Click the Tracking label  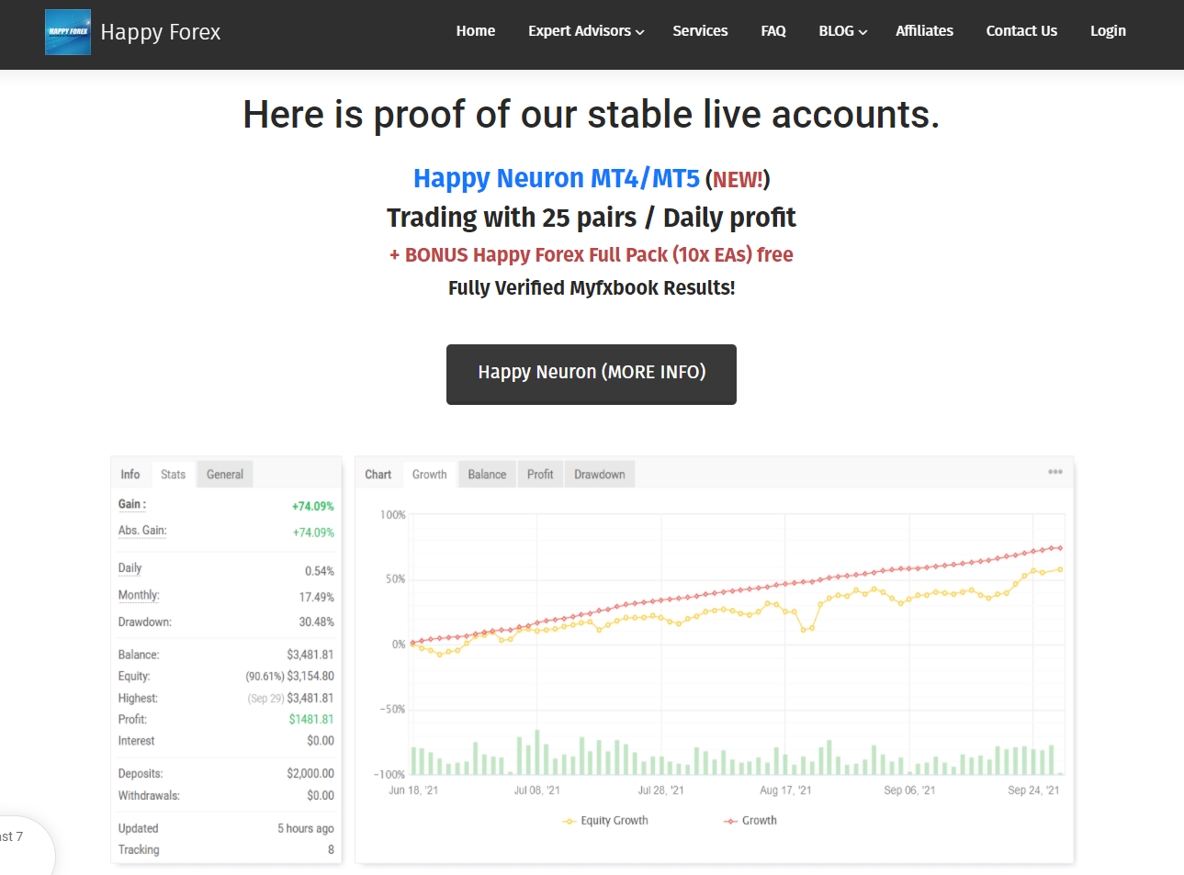click(x=139, y=849)
